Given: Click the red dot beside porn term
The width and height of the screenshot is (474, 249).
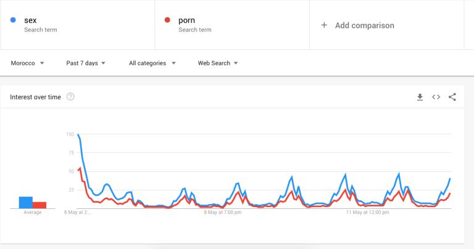Looking at the screenshot, I should [167, 20].
